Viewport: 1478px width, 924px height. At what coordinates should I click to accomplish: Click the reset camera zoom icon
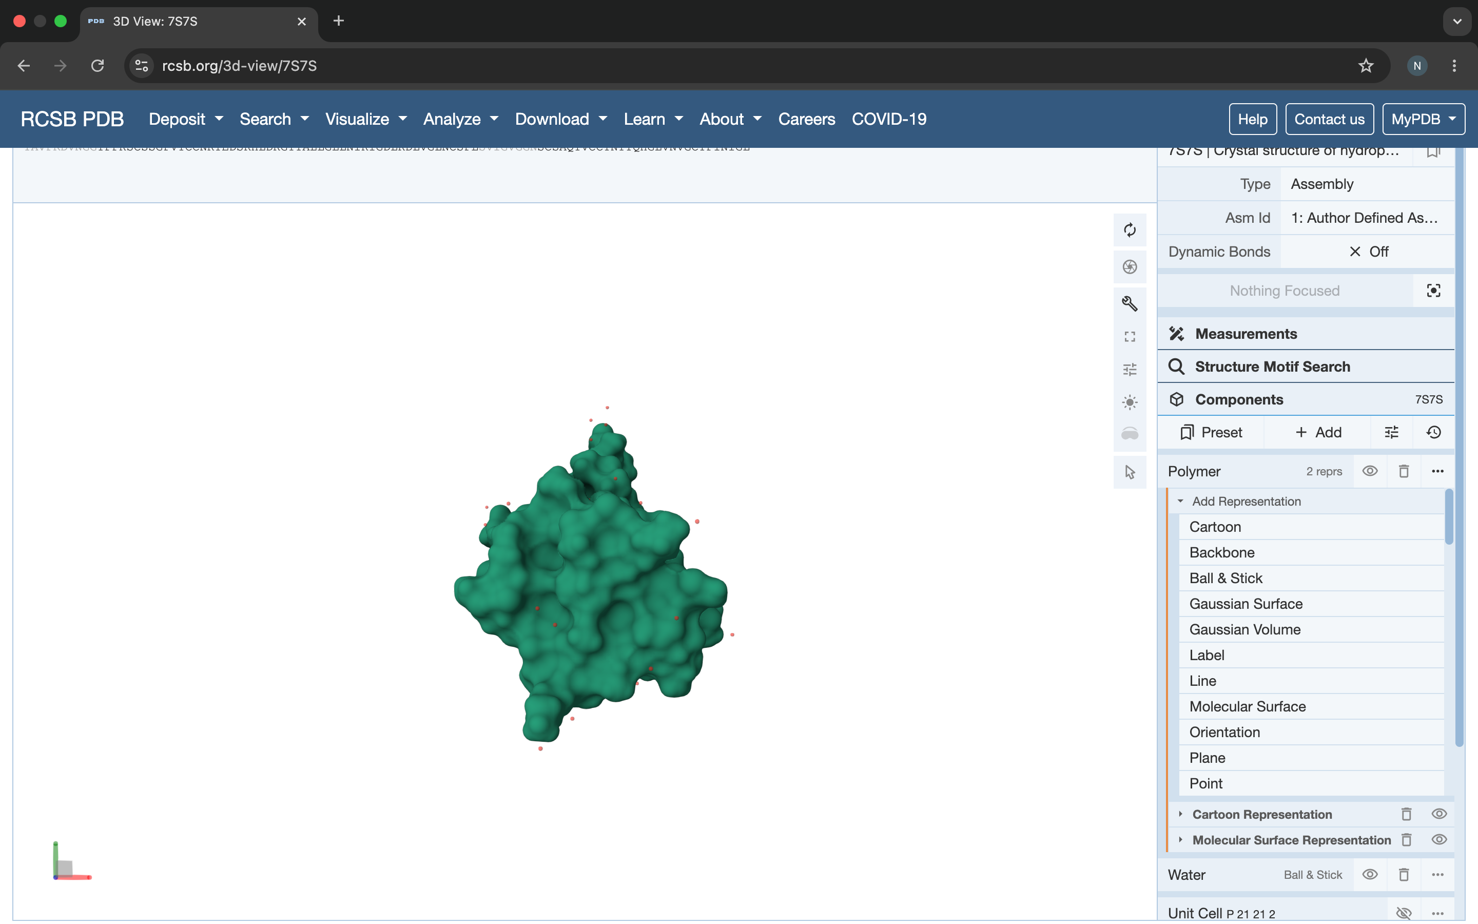pyautogui.click(x=1129, y=230)
